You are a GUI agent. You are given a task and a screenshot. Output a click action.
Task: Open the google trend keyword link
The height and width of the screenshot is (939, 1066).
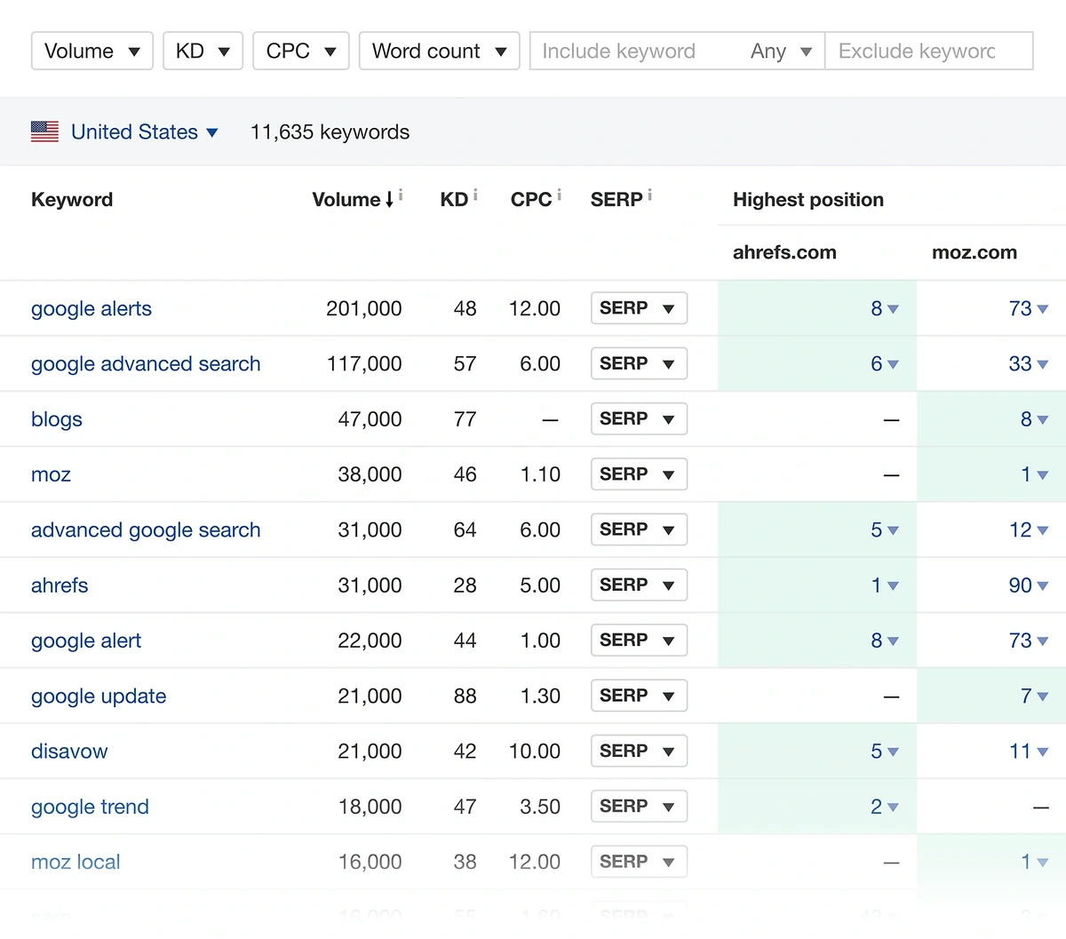pyautogui.click(x=90, y=806)
